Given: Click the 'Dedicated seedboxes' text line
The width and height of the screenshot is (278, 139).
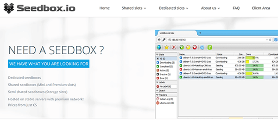Looking at the screenshot, I should (25, 77).
